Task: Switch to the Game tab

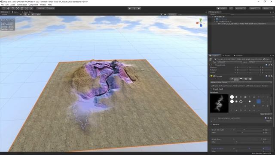Action: (15, 12)
